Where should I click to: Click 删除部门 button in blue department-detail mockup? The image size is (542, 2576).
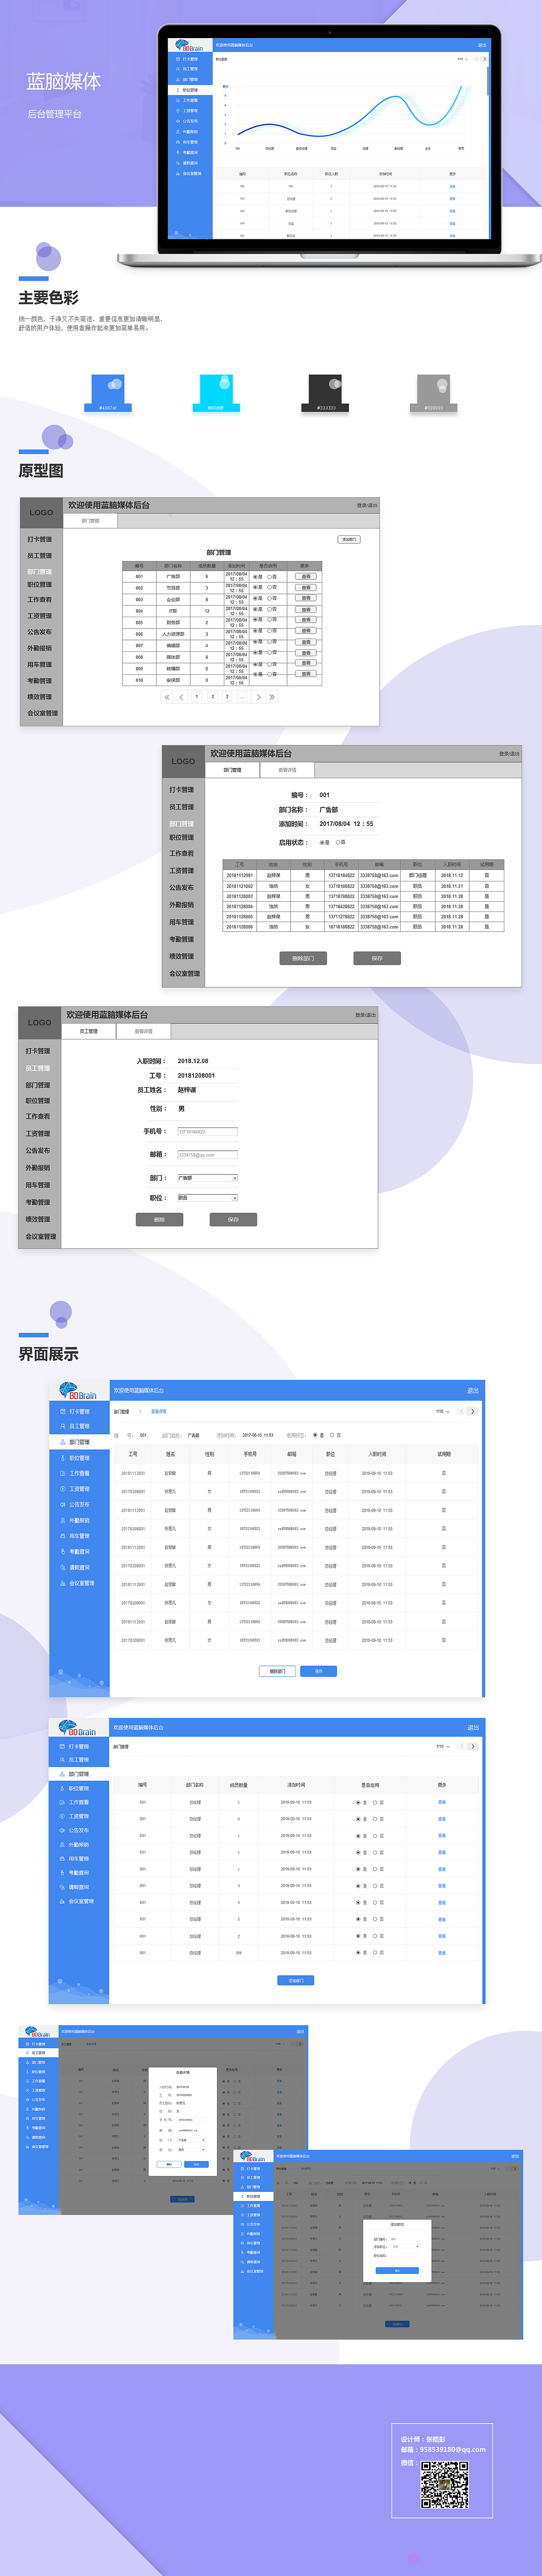coord(278,1671)
